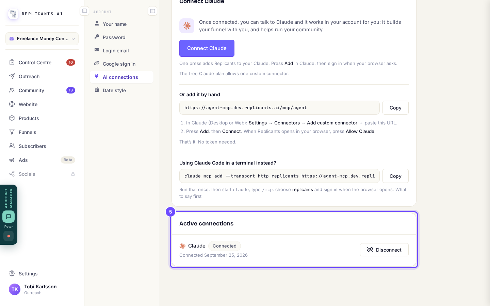
Task: Open the account manager chat bubble
Action: [9, 217]
